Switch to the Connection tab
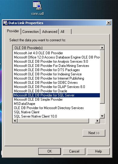The width and height of the screenshot is (118, 164). coord(30,32)
